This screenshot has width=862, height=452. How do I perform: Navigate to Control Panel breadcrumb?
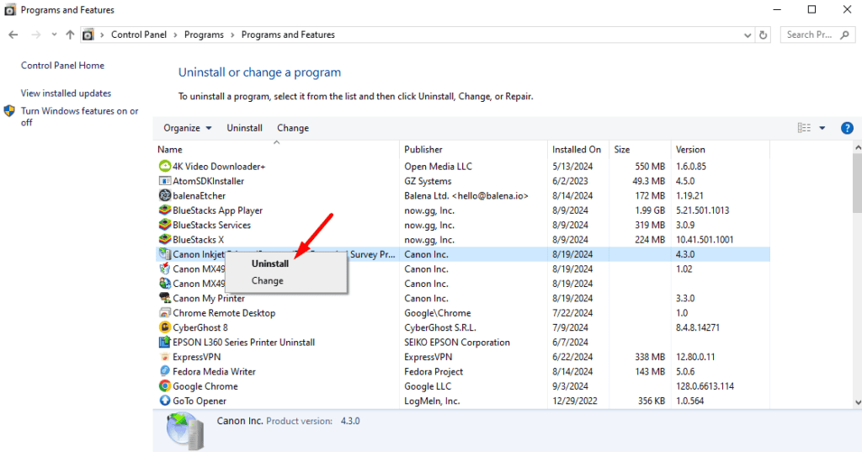[x=139, y=35]
